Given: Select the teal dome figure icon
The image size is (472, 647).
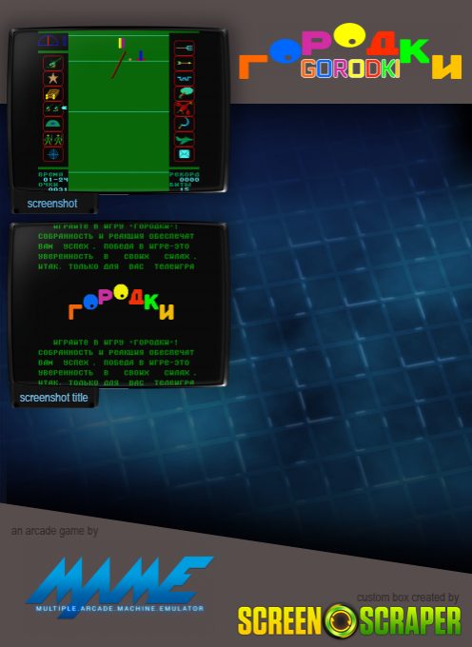Looking at the screenshot, I should tap(53, 124).
